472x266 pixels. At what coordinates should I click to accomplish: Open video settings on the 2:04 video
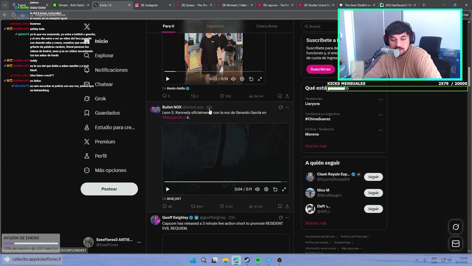click(x=266, y=189)
